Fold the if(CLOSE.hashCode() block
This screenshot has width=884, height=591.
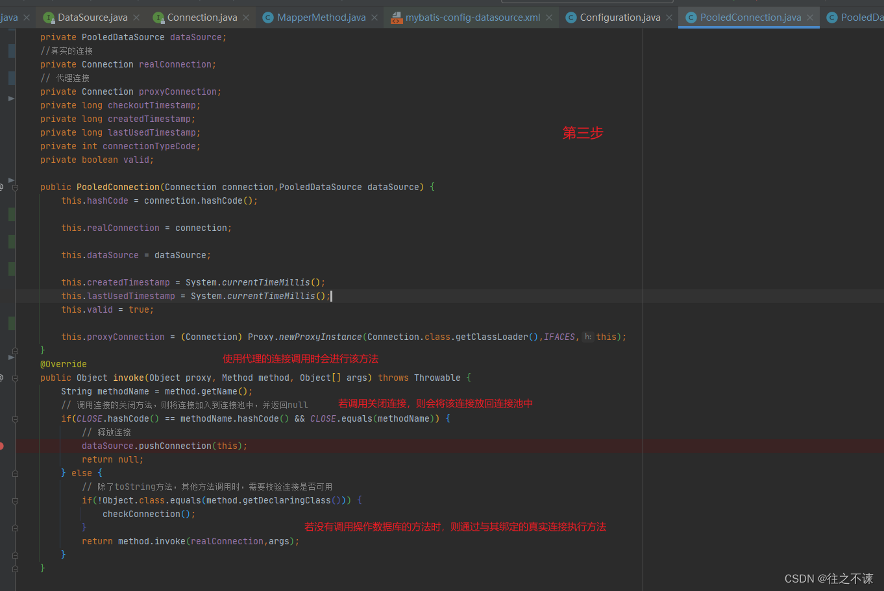15,418
